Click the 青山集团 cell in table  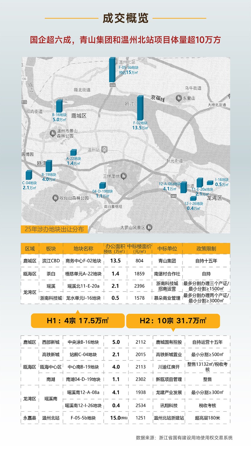point(167,261)
